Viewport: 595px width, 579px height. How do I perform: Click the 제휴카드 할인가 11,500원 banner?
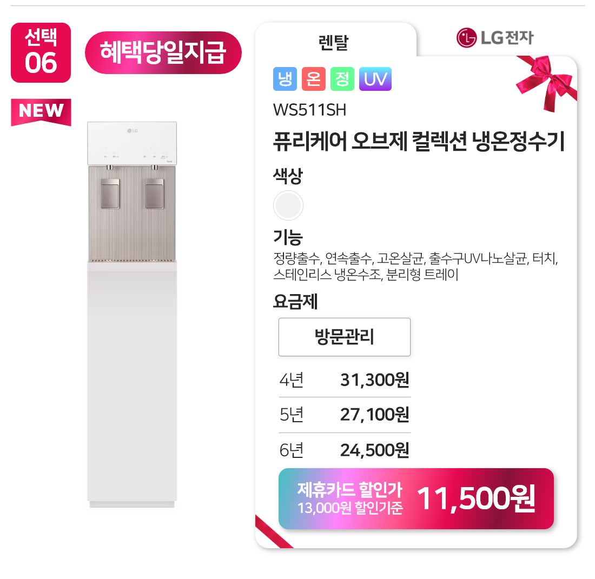tap(416, 498)
